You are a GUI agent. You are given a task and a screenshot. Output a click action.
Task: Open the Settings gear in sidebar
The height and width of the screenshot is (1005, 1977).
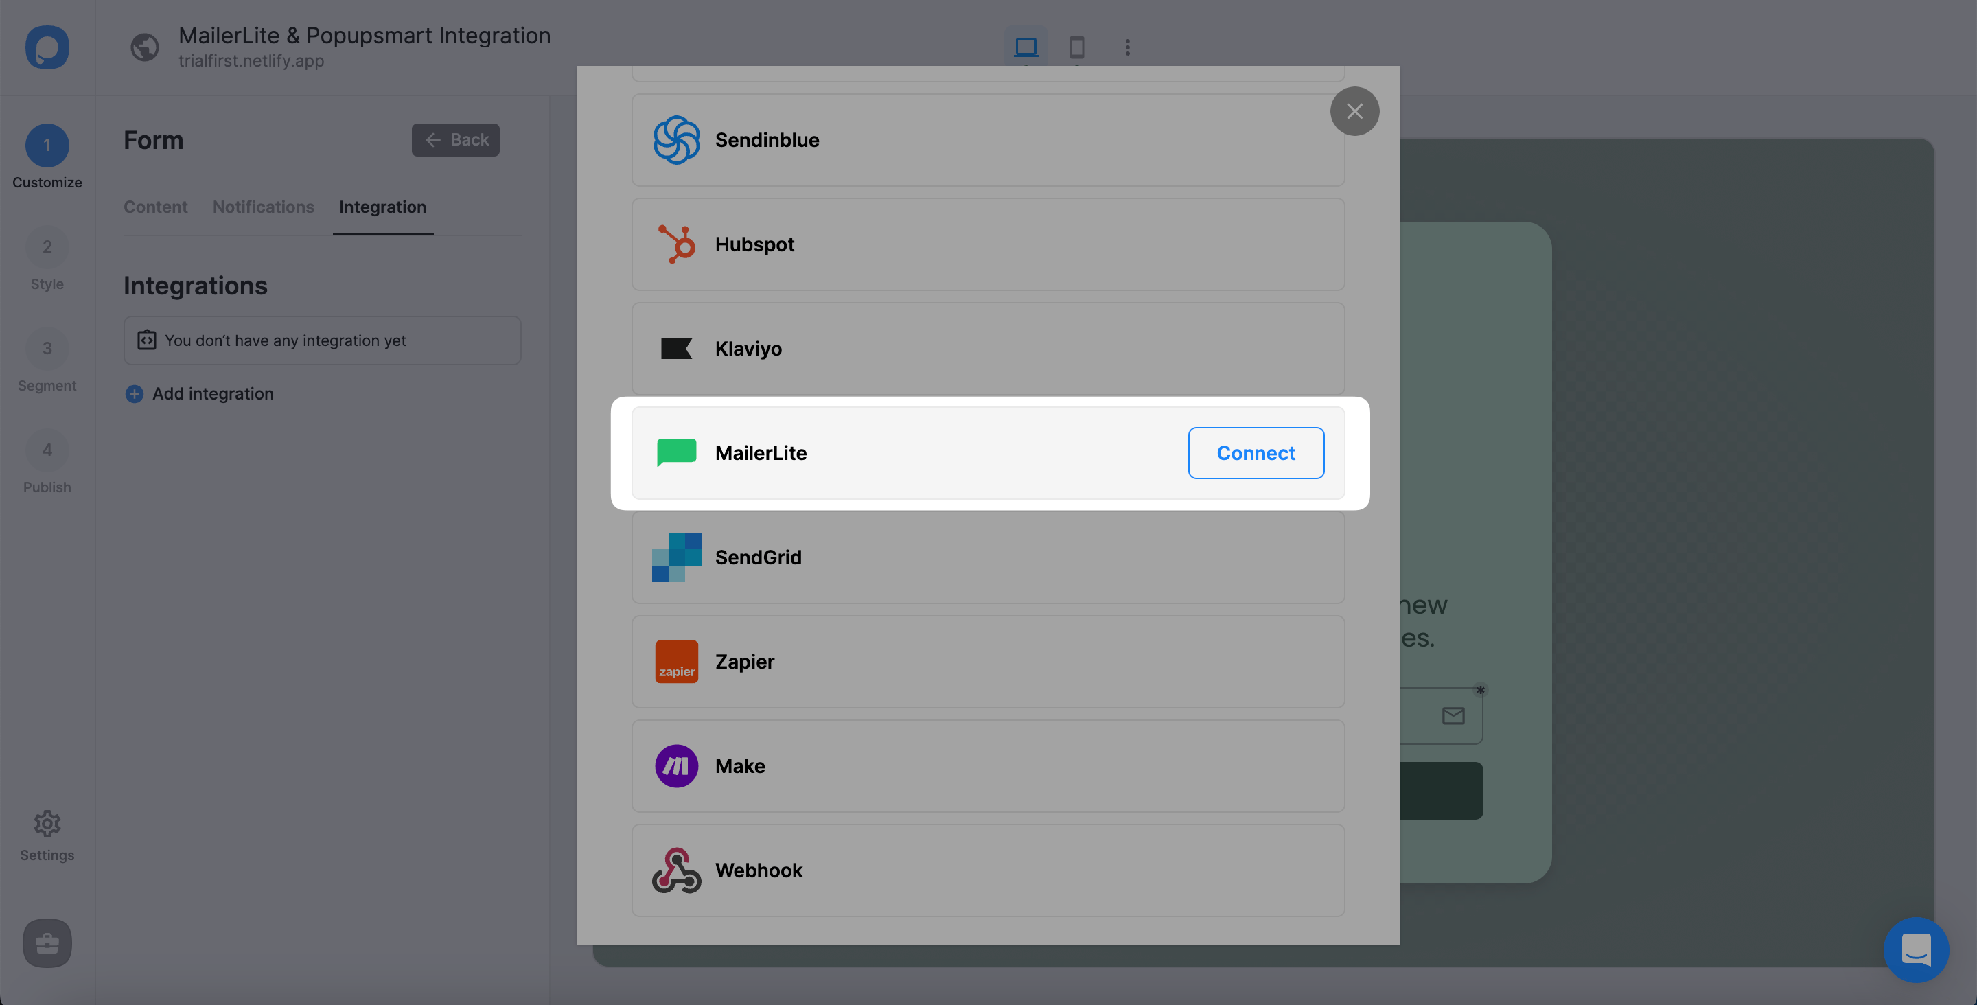[47, 824]
